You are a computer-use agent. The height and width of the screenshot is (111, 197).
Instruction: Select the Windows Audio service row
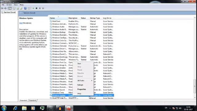[82, 27]
